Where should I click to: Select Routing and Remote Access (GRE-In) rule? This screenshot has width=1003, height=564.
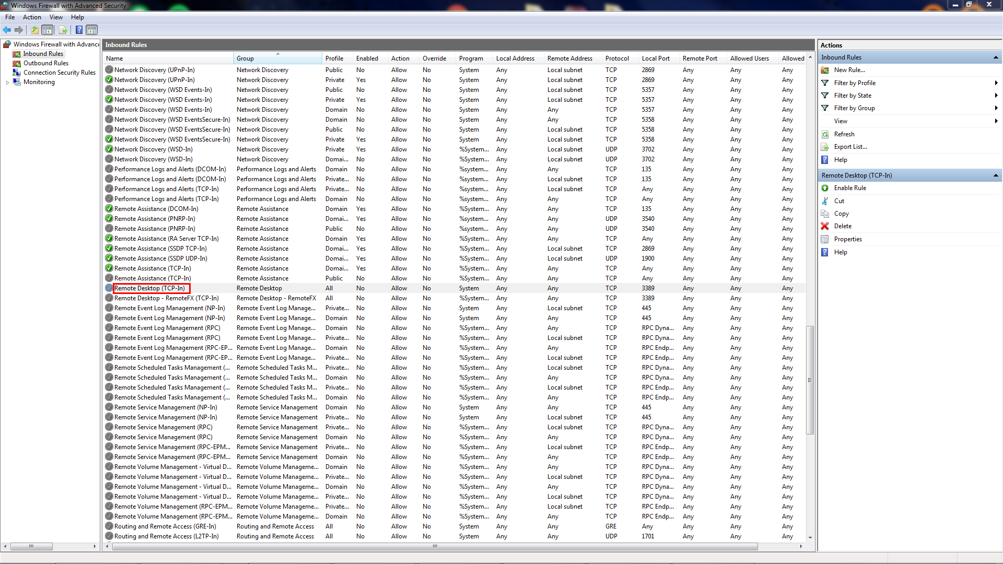[454, 526]
